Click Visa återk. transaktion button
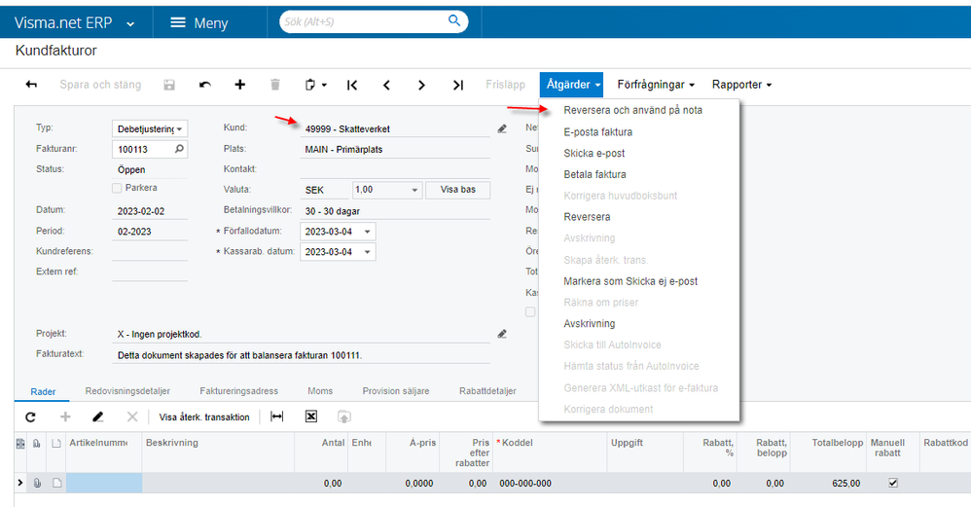Image resolution: width=971 pixels, height=507 pixels. tap(204, 417)
